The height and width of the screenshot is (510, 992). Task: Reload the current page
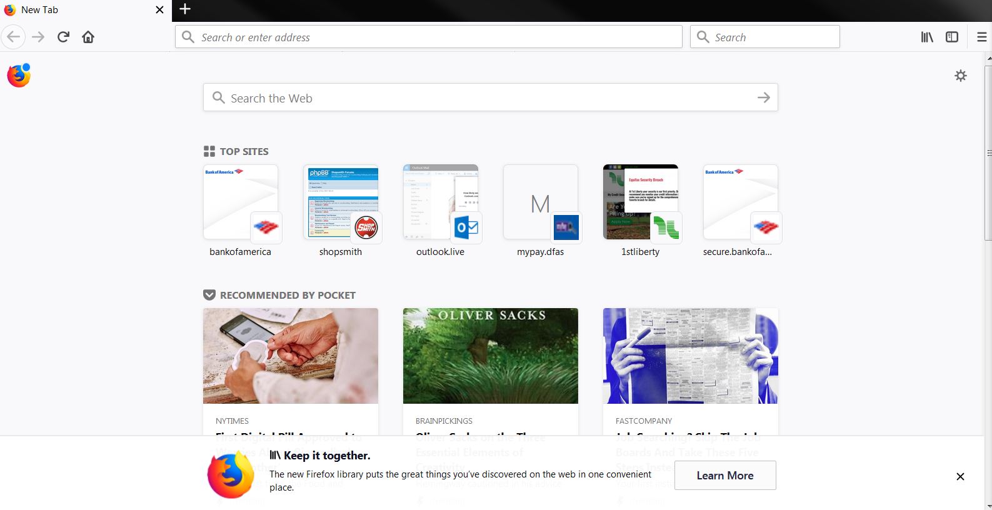coord(63,37)
